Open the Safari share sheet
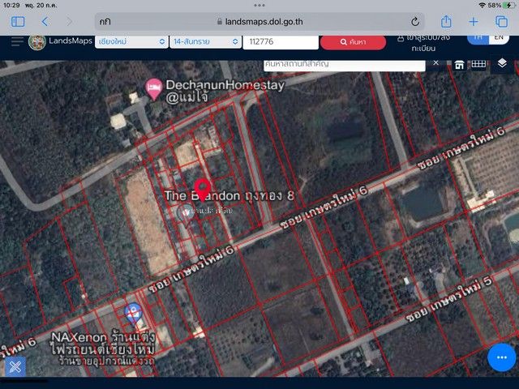 [x=446, y=22]
